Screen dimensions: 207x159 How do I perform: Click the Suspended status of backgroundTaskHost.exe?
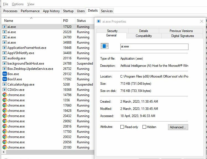pyautogui.click(x=85, y=63)
